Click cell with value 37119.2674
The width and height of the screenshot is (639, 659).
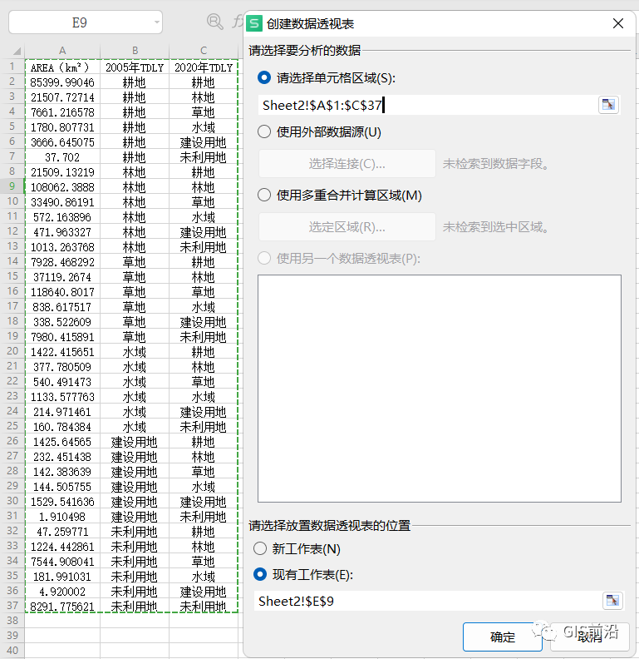[62, 277]
